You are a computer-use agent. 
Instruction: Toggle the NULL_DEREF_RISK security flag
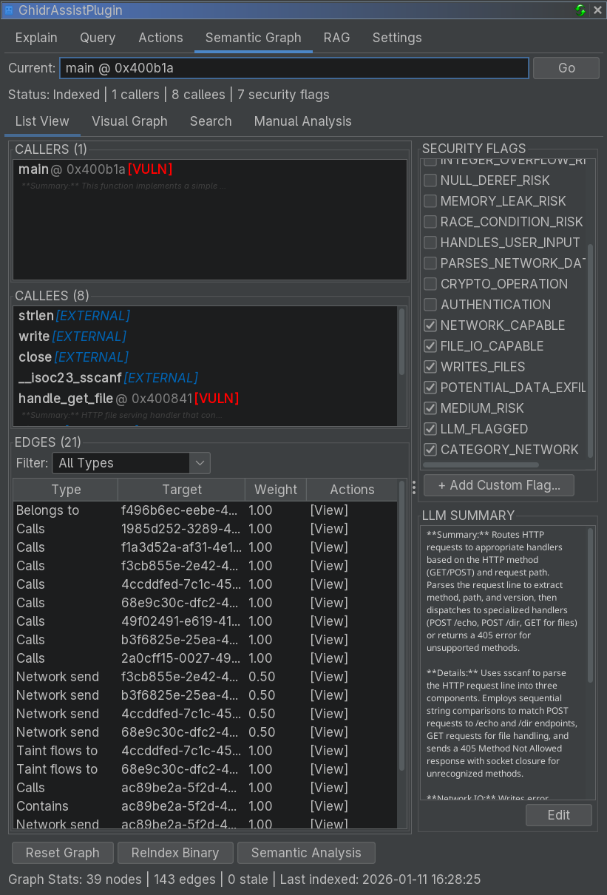click(430, 180)
